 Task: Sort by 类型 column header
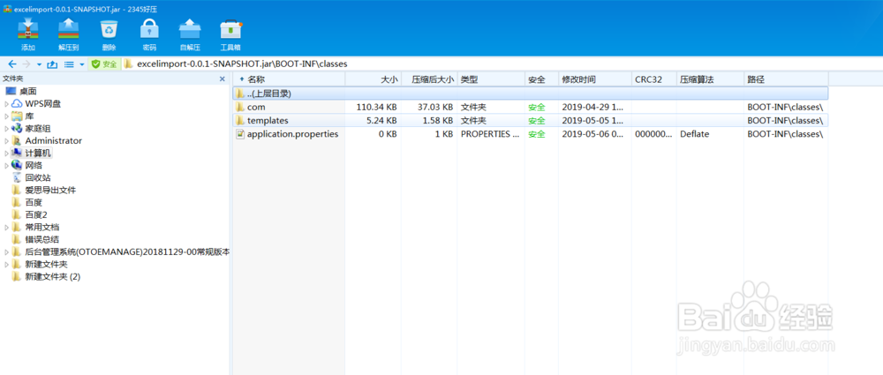click(491, 80)
